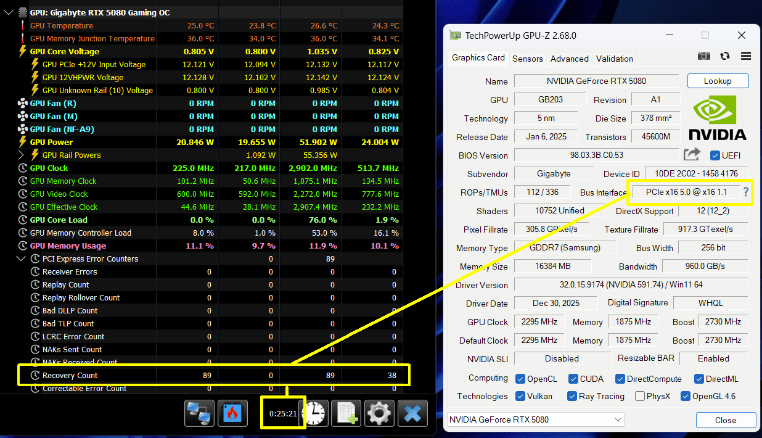
Task: Click the Driver Version field
Action: [631, 284]
